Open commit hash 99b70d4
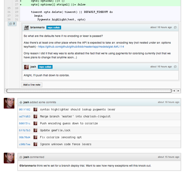 click(x=25, y=137)
